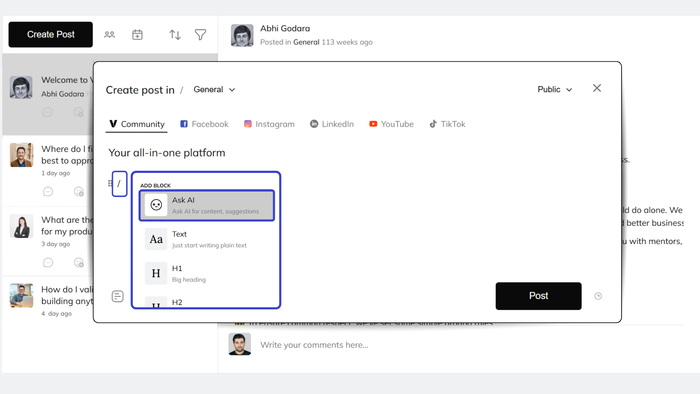Open the template notes icon in the editor

point(117,296)
